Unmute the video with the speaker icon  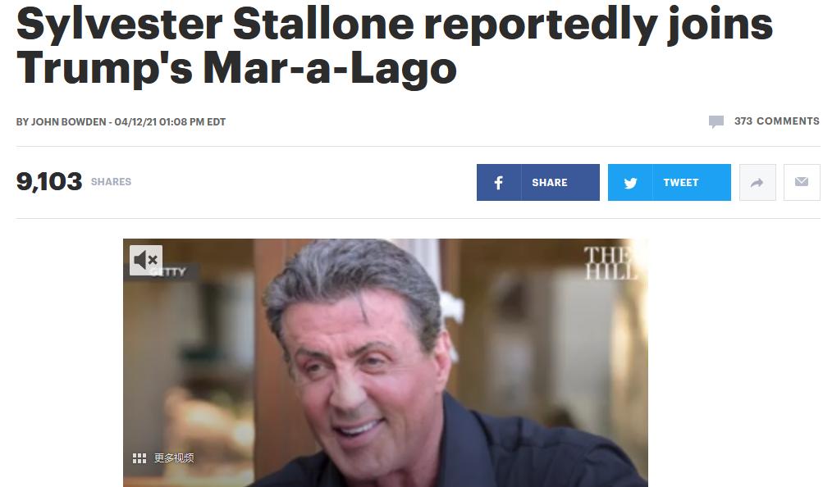pos(146,260)
